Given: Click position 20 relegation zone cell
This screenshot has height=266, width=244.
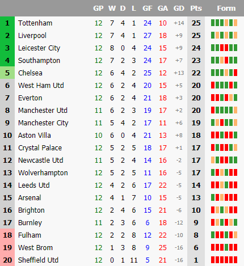Looking at the screenshot, I should pyautogui.click(x=7, y=260).
